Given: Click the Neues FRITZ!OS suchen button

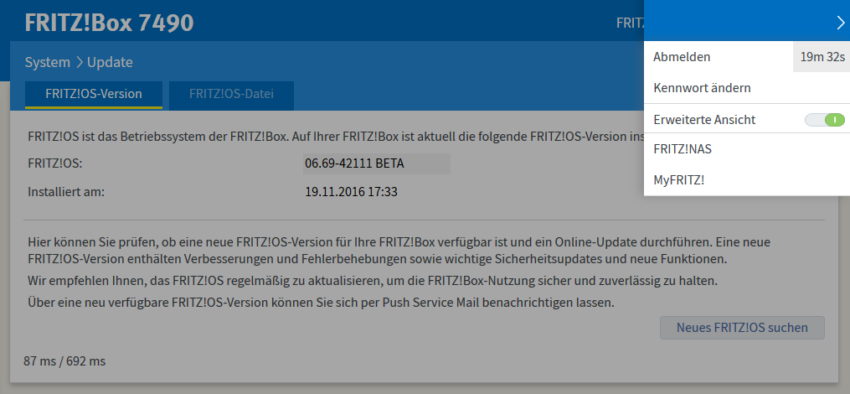Looking at the screenshot, I should coord(742,328).
